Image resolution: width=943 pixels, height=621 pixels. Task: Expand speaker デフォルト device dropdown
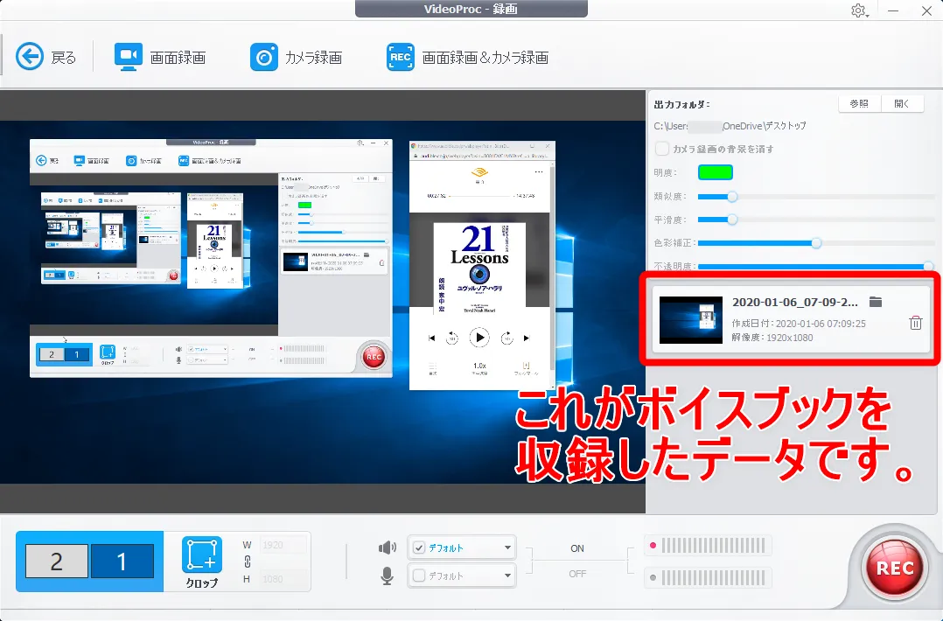[x=507, y=548]
